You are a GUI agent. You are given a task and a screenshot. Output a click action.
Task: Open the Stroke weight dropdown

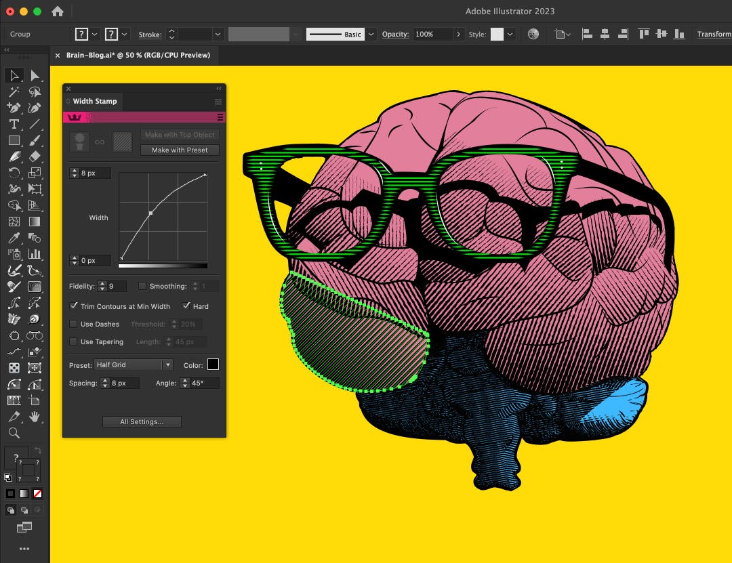[x=218, y=34]
